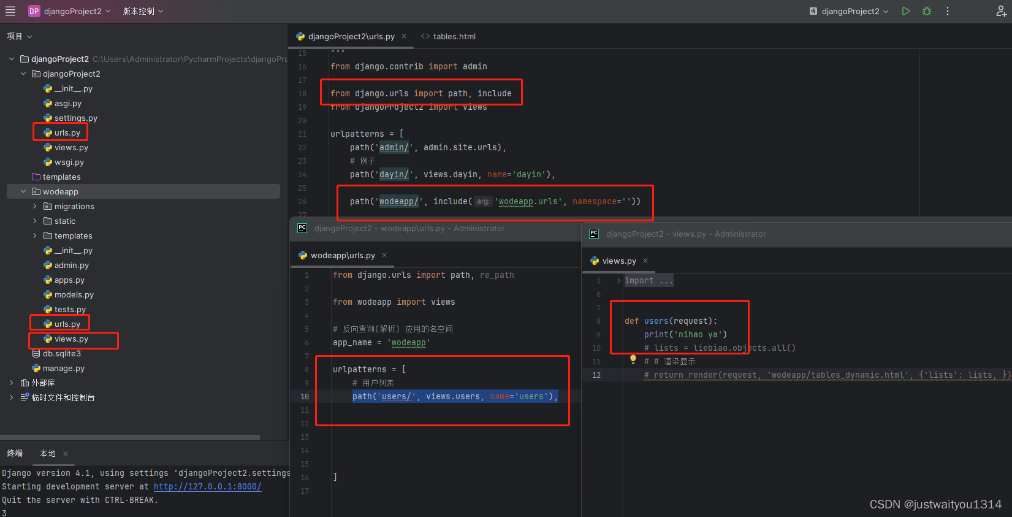Select db.sqlite3 database file

(x=56, y=353)
